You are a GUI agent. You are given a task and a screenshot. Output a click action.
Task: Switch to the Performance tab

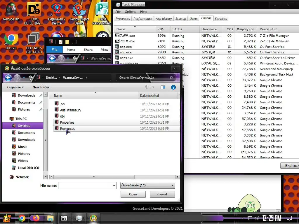coord(142,19)
